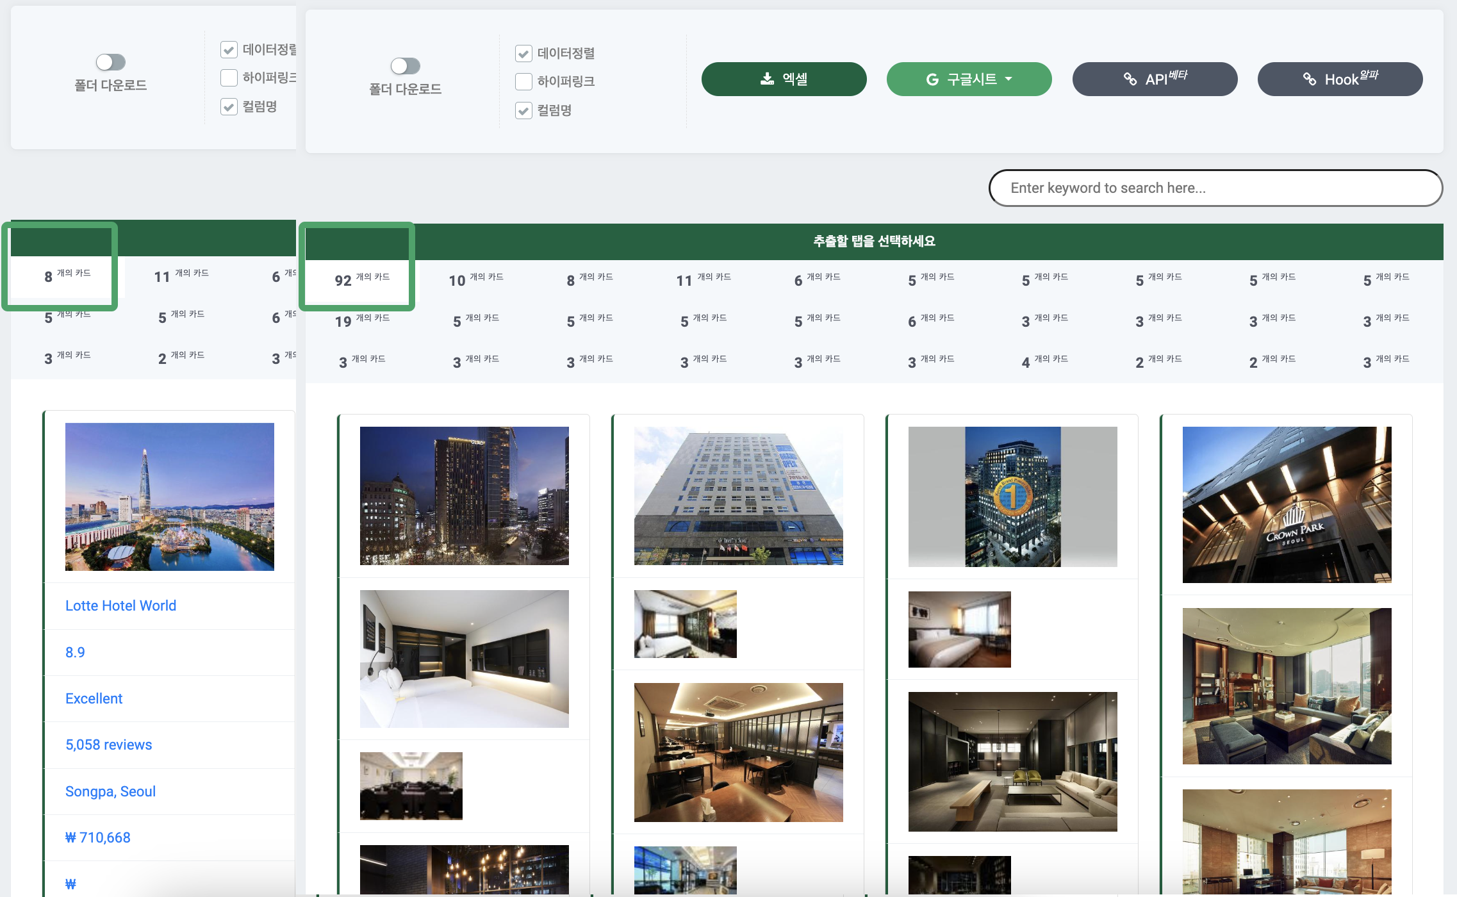Click the Google G icon

tap(932, 79)
